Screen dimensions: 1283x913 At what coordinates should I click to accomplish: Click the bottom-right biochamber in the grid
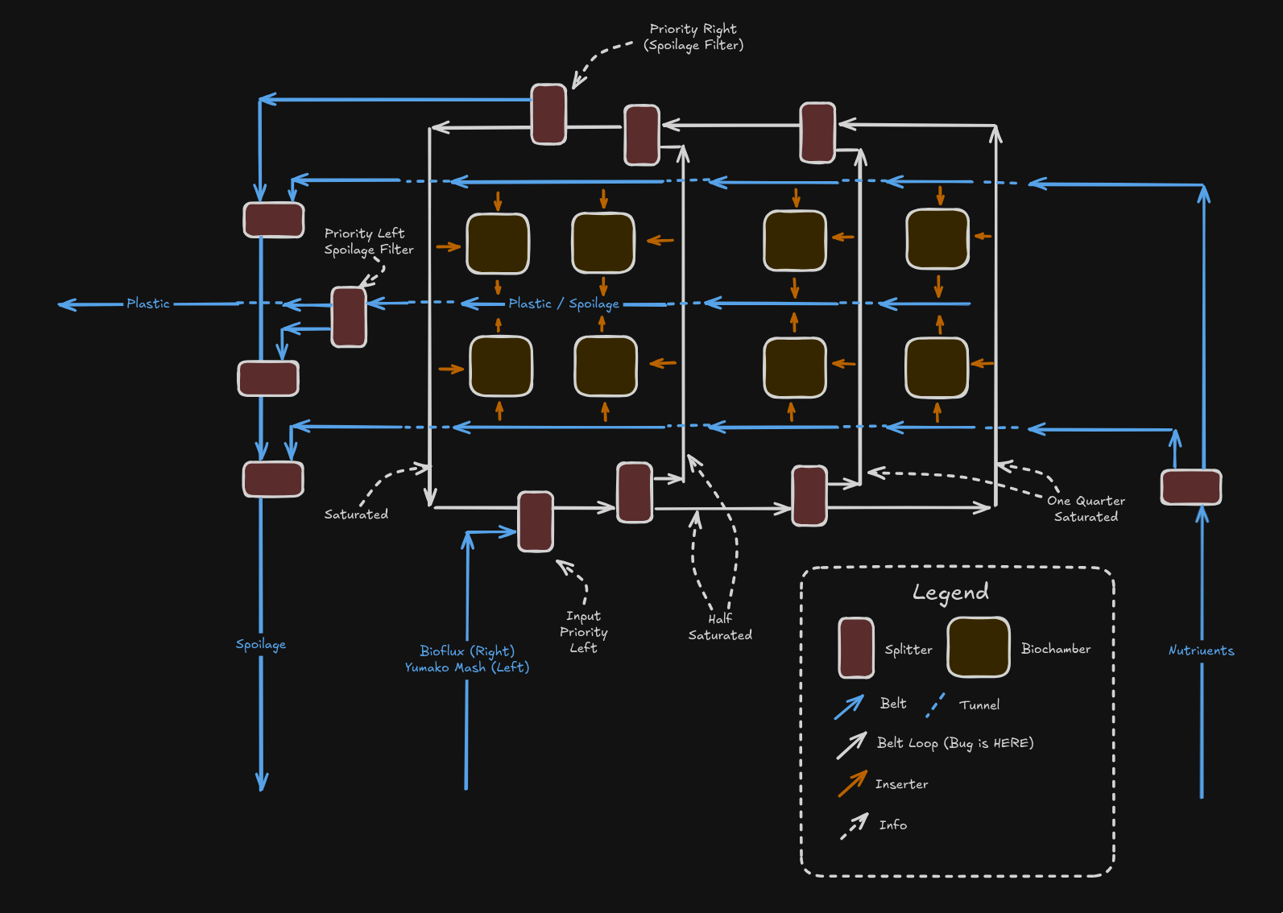[x=937, y=368]
